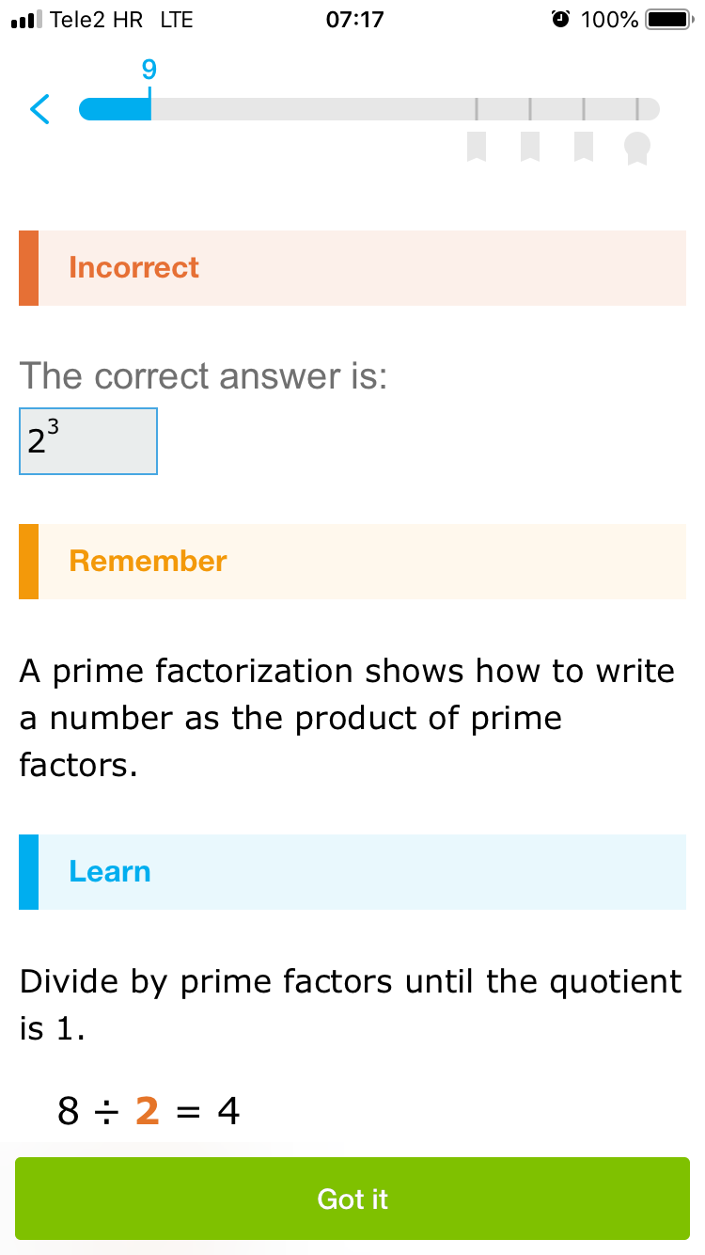705x1255 pixels.
Task: Tap the alarm clock status icon
Action: (561, 19)
